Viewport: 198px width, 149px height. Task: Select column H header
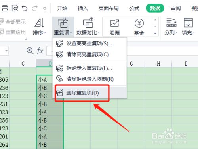[x=158, y=64]
